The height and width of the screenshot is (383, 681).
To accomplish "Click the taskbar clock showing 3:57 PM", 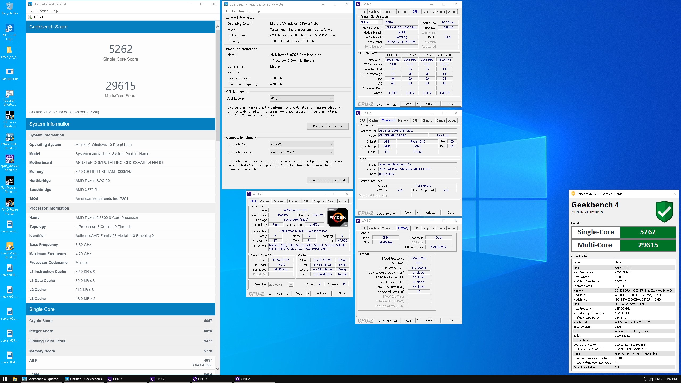I will (x=671, y=379).
